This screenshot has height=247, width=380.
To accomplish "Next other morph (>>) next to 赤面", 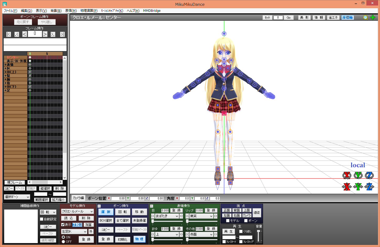I will [215, 234].
